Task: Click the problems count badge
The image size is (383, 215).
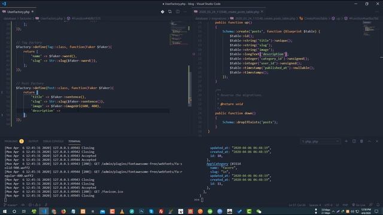Action: (22, 141)
